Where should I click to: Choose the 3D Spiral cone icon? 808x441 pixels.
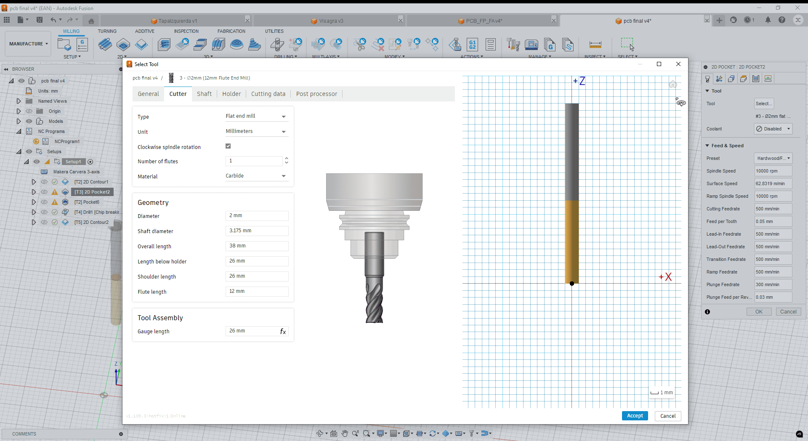255,44
